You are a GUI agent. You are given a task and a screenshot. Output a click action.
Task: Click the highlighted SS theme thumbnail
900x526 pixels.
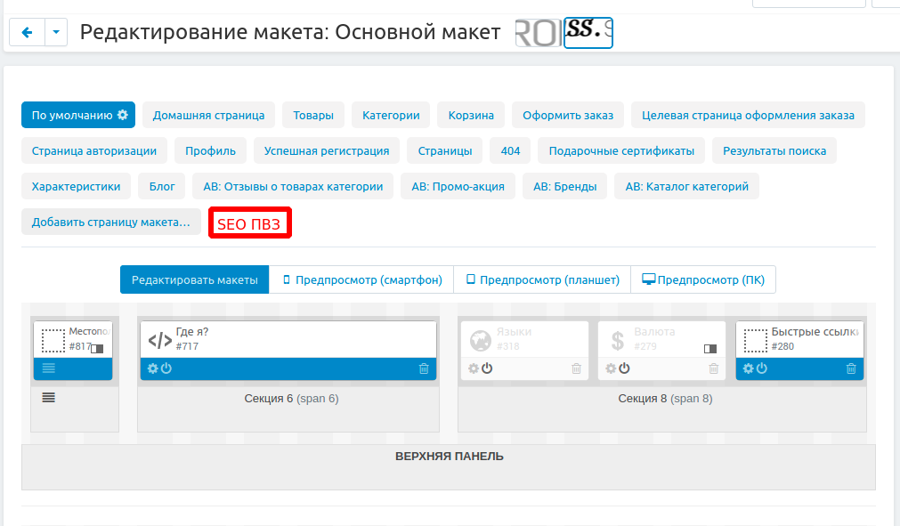pyautogui.click(x=588, y=33)
